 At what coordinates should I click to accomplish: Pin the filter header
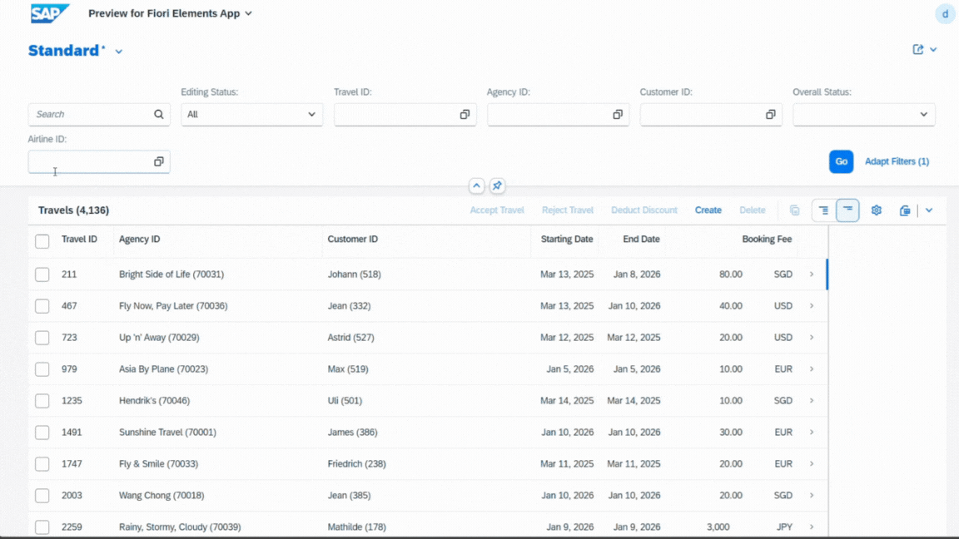[x=497, y=185]
